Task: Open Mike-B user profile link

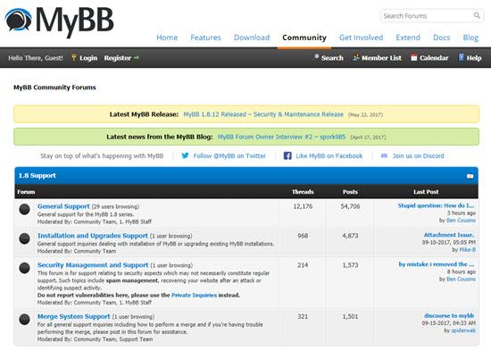Action: pyautogui.click(x=468, y=250)
